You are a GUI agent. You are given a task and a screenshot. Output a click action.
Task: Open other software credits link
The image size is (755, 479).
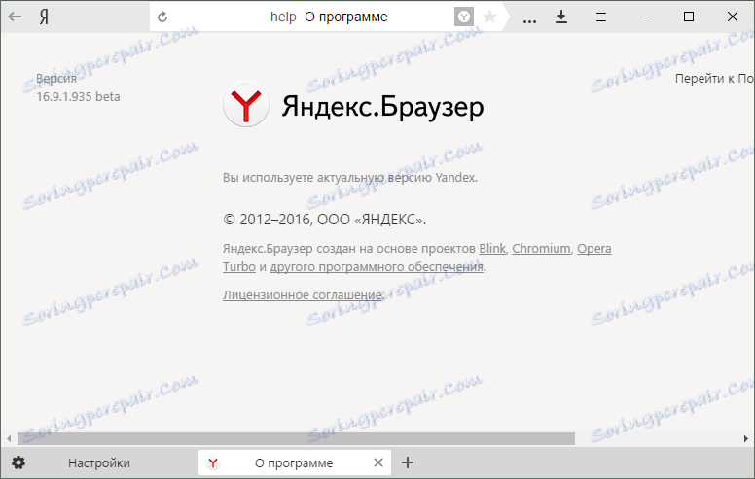pos(377,267)
